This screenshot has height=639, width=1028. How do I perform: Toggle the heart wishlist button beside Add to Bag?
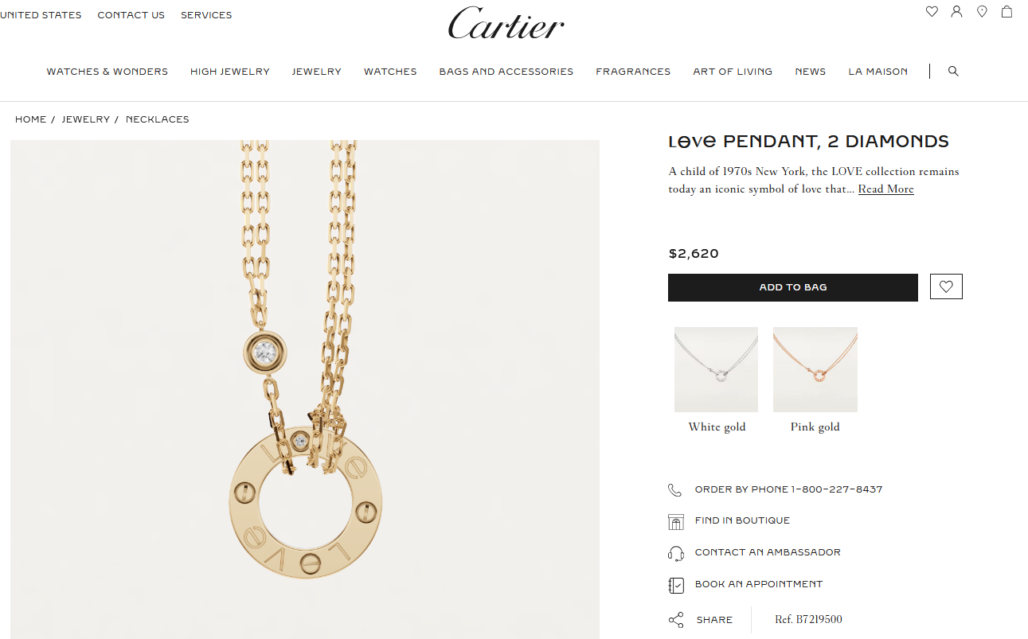tap(946, 286)
